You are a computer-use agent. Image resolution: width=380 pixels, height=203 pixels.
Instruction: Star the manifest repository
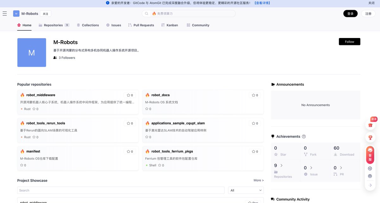pyautogui.click(x=130, y=151)
